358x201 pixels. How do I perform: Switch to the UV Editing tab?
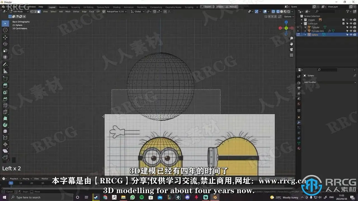click(88, 7)
